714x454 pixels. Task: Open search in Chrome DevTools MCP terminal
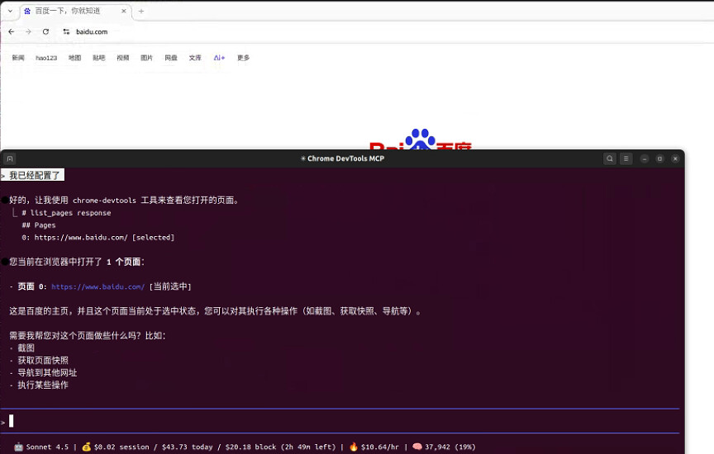(610, 158)
